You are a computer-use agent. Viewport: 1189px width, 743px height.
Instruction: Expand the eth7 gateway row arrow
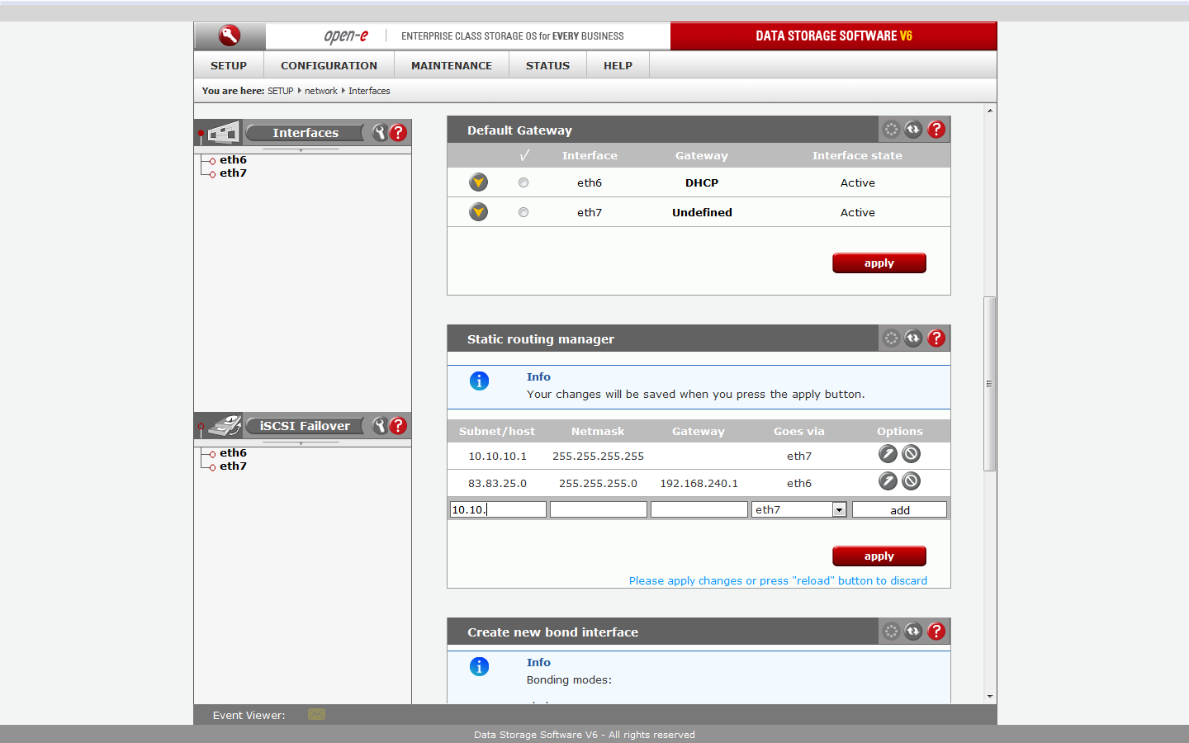point(479,212)
